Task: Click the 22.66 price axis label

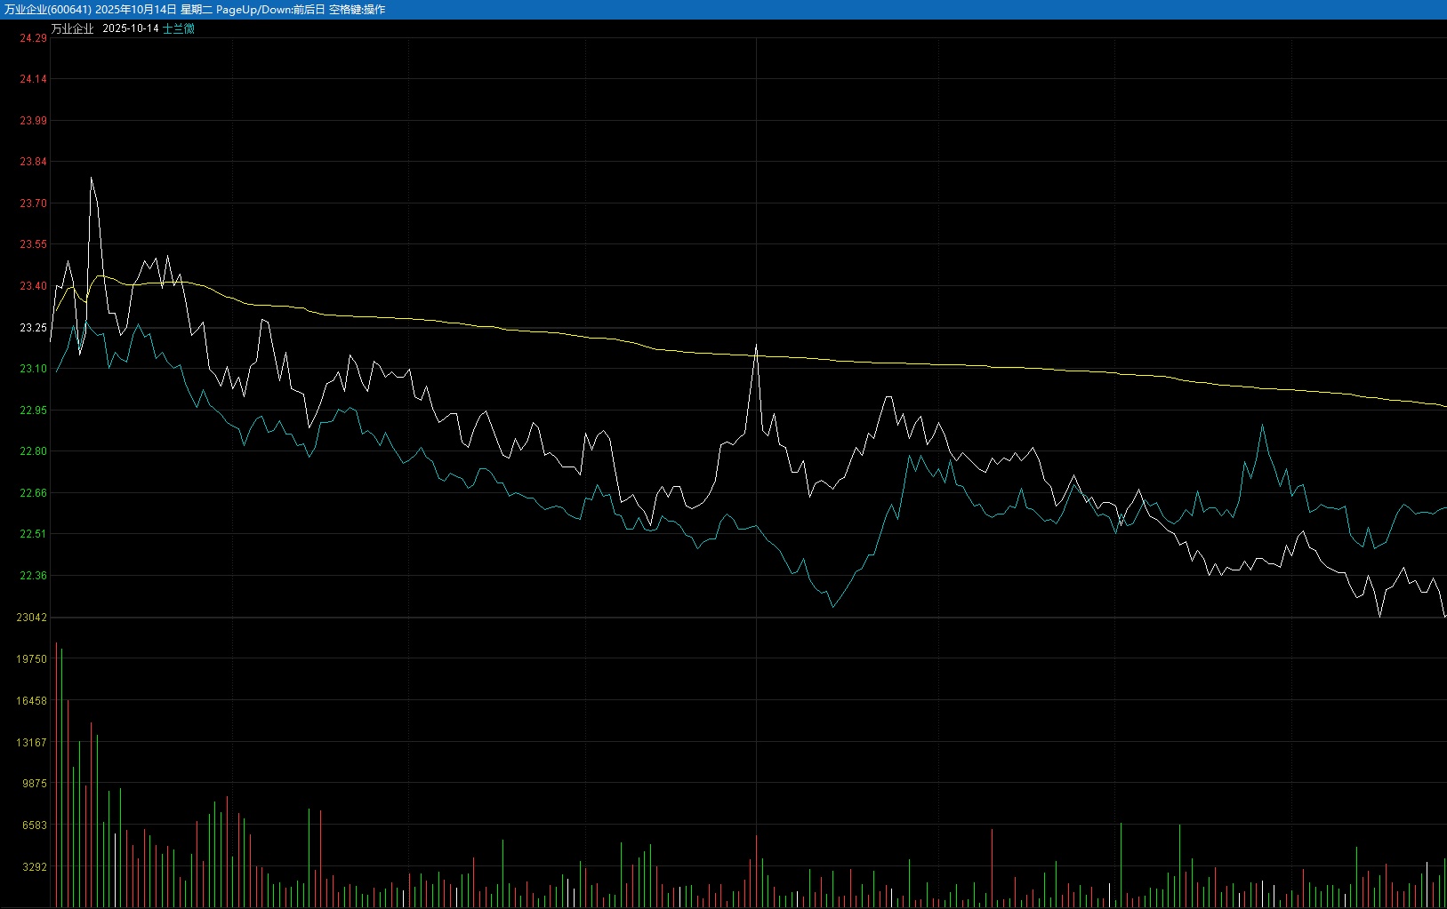Action: click(34, 493)
